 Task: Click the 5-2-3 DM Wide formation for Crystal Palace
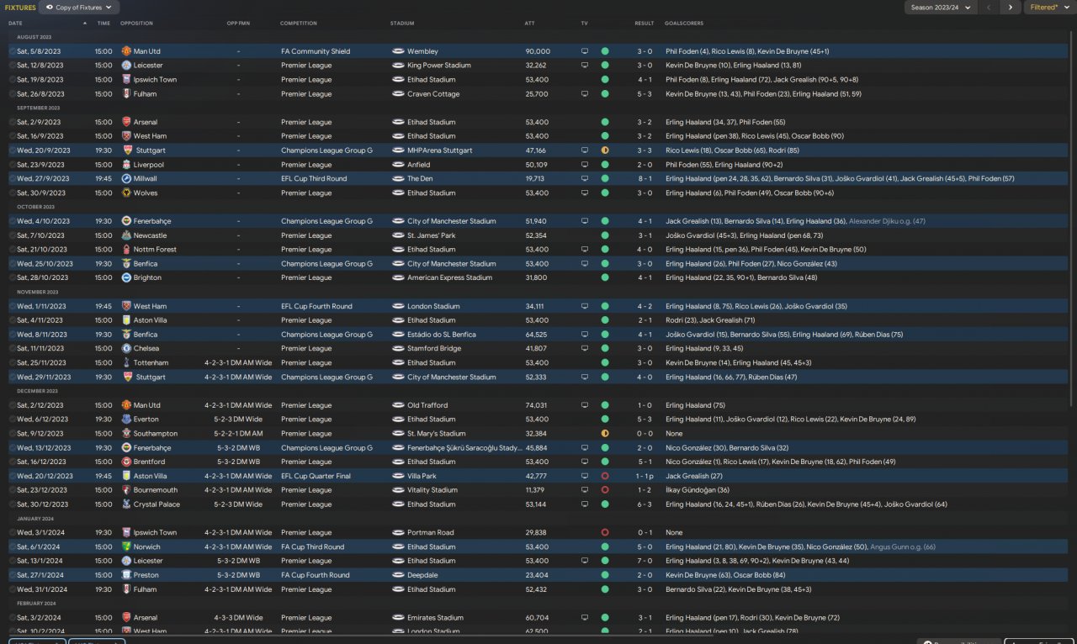(238, 504)
